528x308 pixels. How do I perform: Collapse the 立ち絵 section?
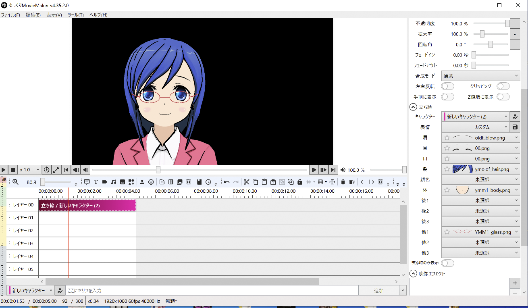(413, 107)
